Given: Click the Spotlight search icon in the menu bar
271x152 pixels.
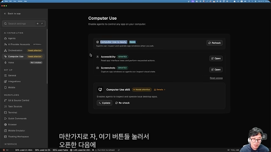Looking at the screenshot, I should click(252, 1).
